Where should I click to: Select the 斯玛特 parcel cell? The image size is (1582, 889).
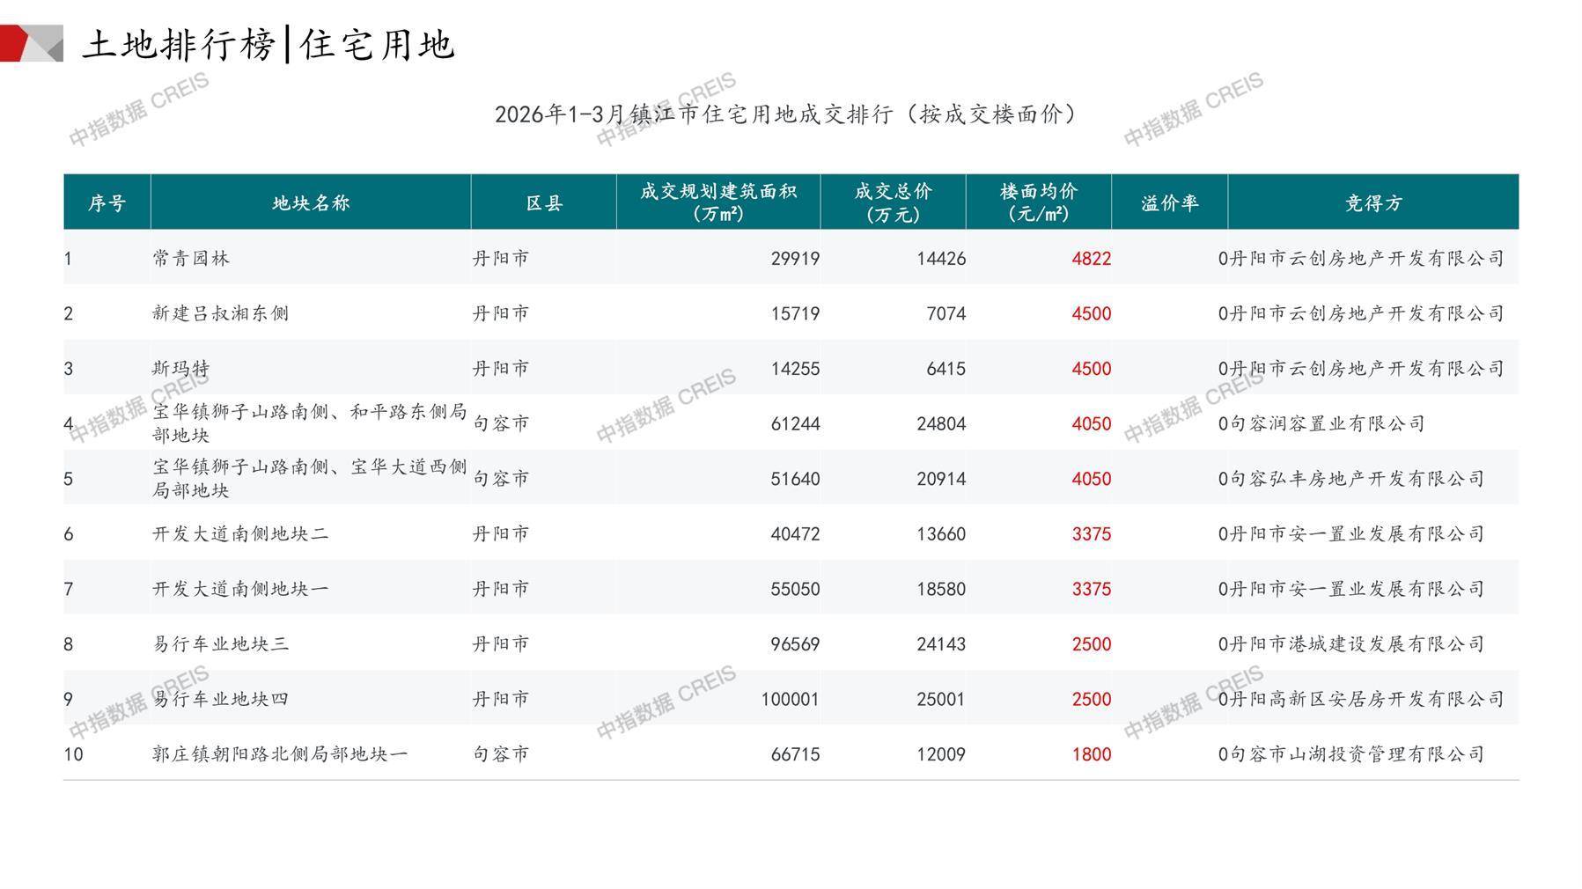click(181, 369)
